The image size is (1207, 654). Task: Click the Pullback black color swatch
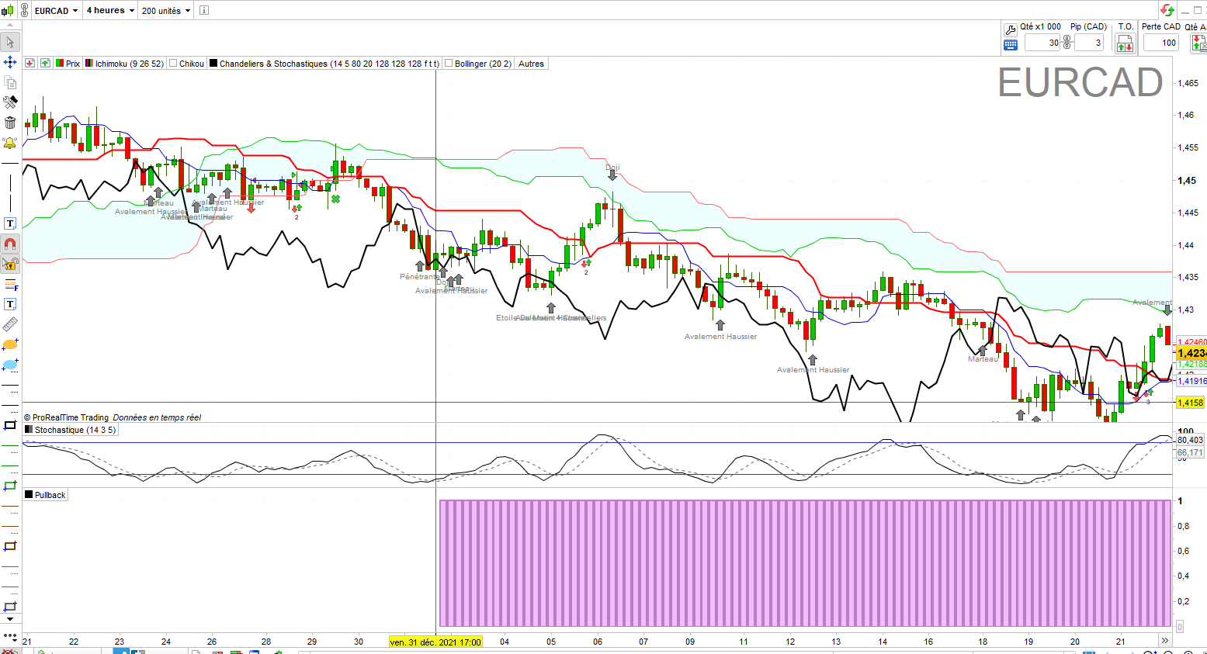tap(29, 495)
